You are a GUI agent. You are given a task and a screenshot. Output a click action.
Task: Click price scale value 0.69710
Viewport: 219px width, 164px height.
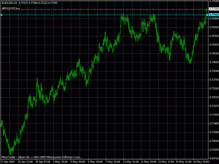(214, 158)
